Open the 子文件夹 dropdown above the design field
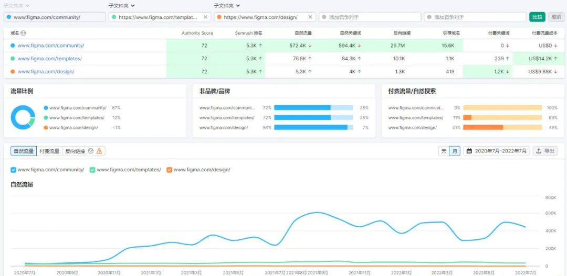Viewport: 567px width, 276px height. [x=227, y=6]
